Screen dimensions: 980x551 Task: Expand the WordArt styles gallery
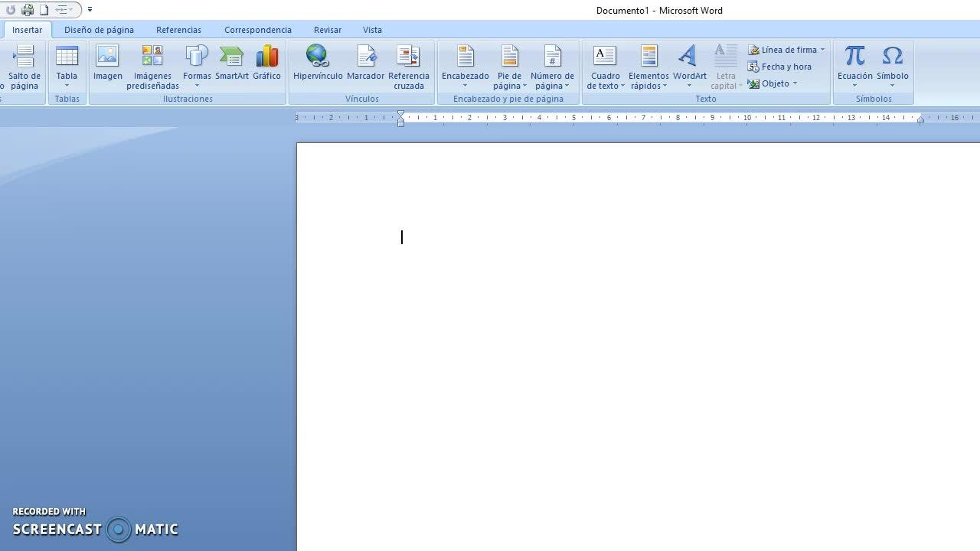[690, 67]
